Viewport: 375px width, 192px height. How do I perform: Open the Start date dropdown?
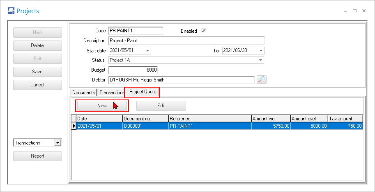148,50
